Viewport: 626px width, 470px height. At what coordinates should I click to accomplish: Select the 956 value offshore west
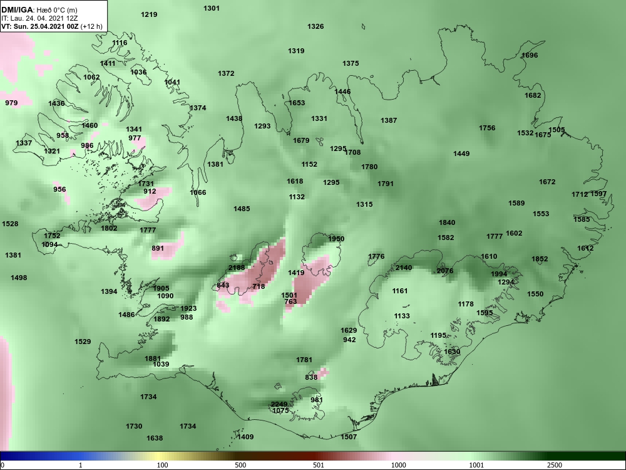point(59,189)
